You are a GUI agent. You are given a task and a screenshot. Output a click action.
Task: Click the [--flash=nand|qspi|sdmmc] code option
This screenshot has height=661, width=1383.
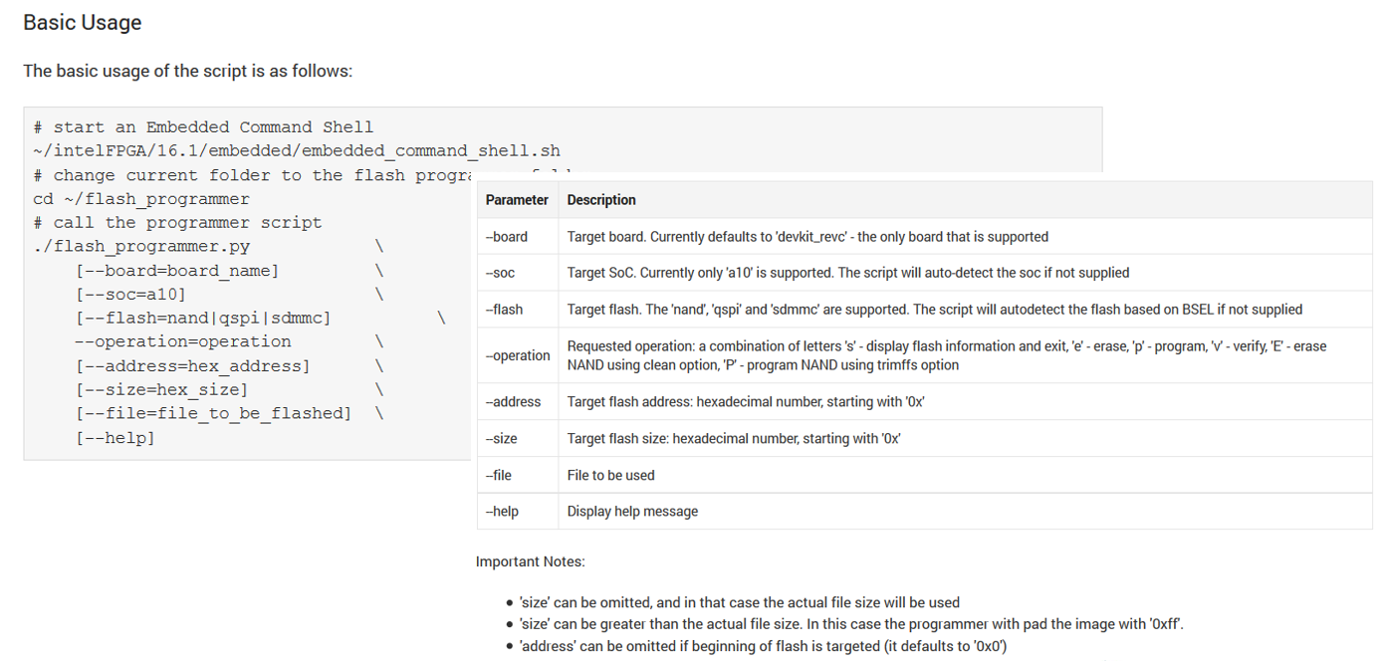pos(202,319)
